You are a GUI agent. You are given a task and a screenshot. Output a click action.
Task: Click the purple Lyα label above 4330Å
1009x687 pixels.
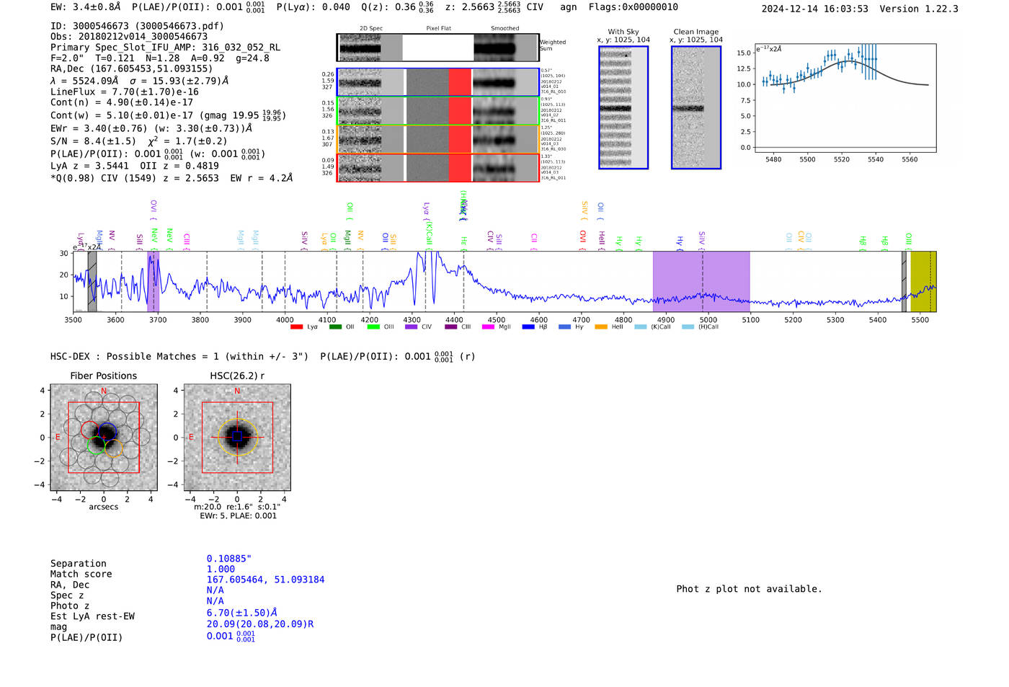point(427,210)
